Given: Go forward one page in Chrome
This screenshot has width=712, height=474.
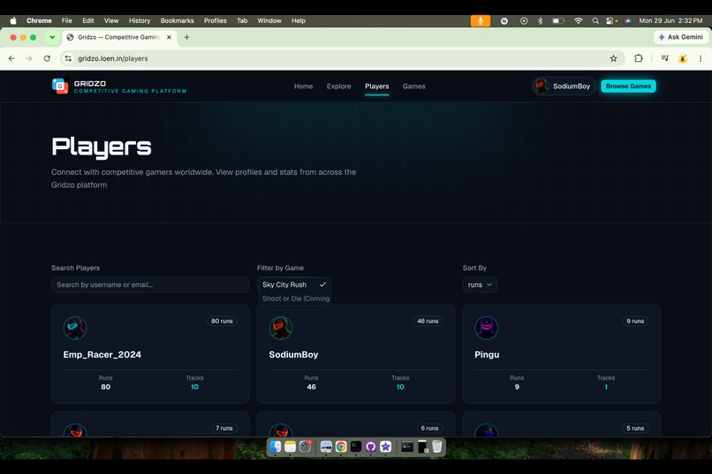Looking at the screenshot, I should [x=29, y=58].
